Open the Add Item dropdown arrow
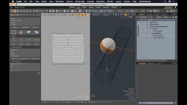Image resolution: width=187 pixels, height=105 pixels. [x=151, y=17]
